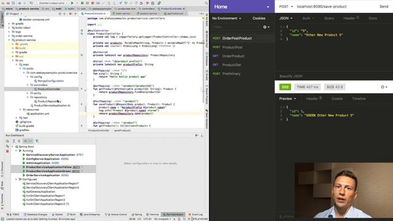Click the request Filter input in Insomnia

point(236,27)
